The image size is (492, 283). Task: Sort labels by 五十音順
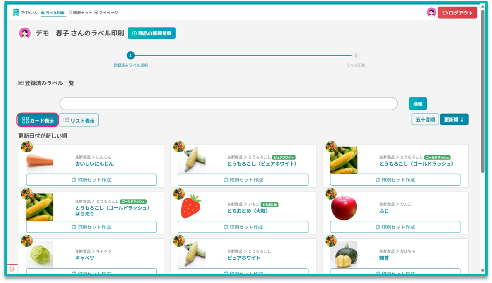tap(425, 120)
